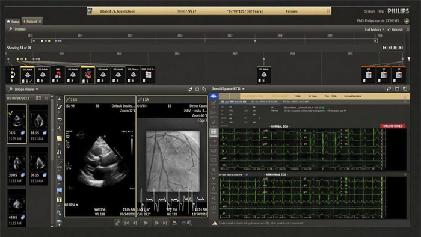This screenshot has height=237, width=421.
Task: Click the undo arrow tool
Action: coord(60,119)
